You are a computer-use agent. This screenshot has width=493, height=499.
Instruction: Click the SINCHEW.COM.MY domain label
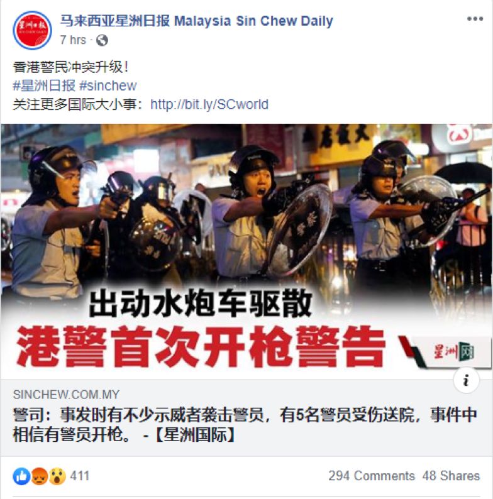(66, 395)
